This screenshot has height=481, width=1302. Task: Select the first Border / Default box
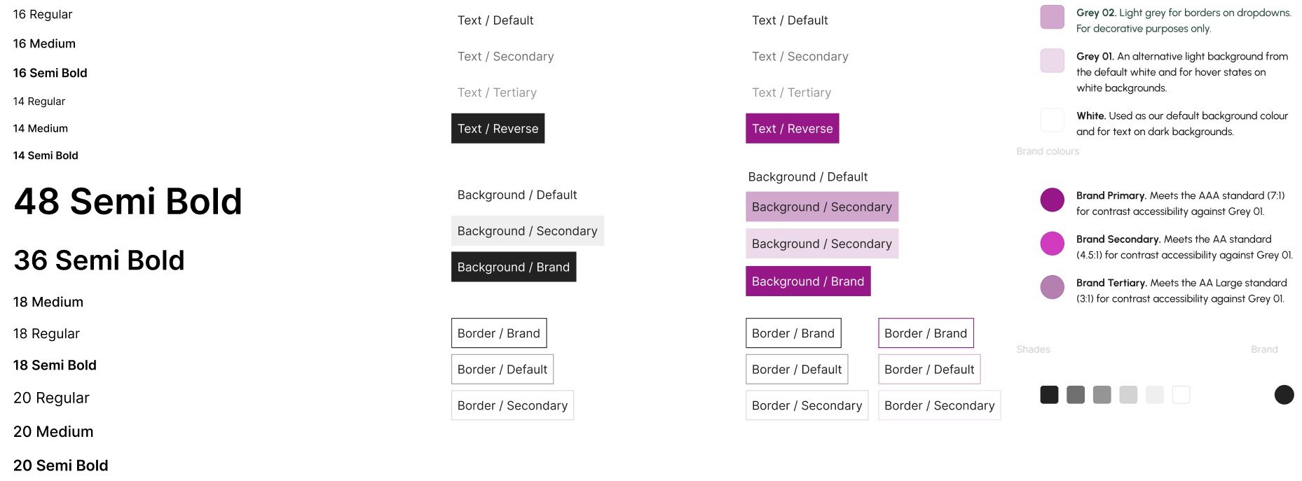pyautogui.click(x=502, y=370)
